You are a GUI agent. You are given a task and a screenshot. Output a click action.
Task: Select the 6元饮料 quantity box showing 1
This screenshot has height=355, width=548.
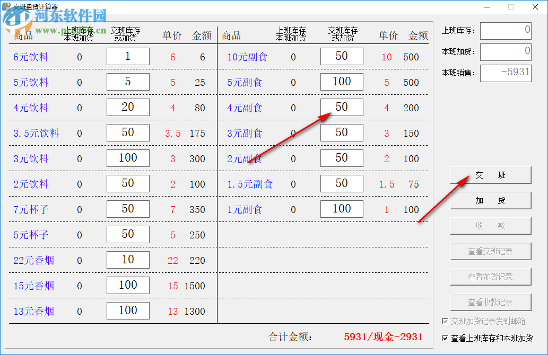128,56
